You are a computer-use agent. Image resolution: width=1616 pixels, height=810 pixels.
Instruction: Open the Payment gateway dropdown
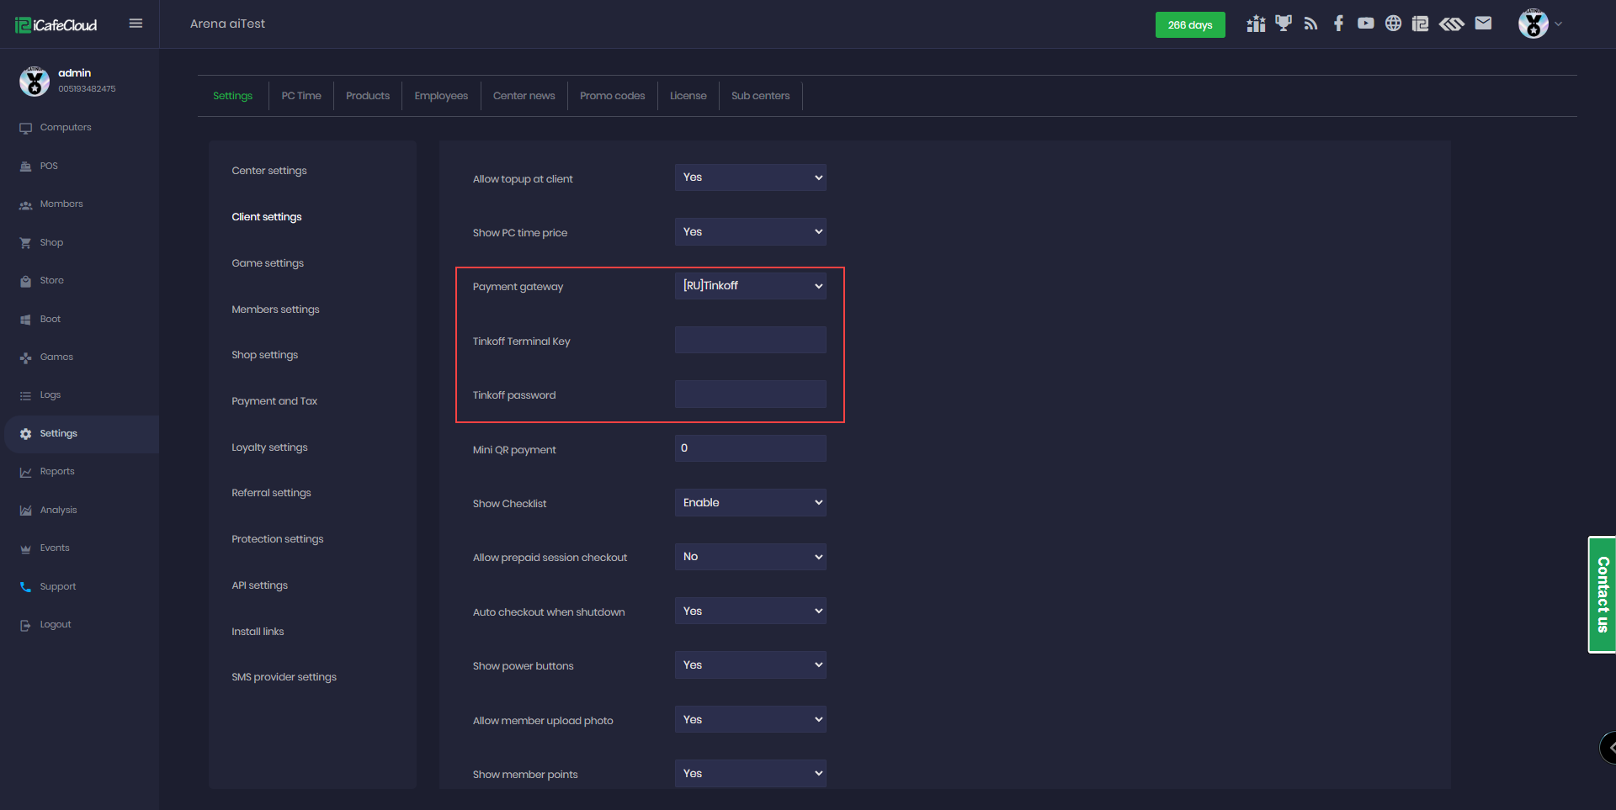750,286
